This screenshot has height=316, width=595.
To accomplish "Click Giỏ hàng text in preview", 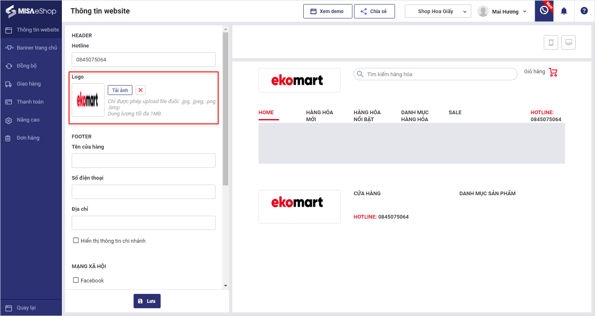I will point(534,72).
